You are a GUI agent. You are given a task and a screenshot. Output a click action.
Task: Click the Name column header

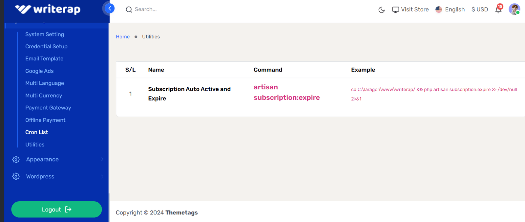pyautogui.click(x=156, y=70)
